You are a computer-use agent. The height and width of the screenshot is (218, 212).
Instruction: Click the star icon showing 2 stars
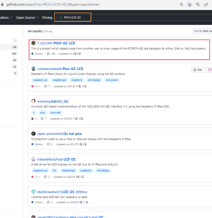(48, 202)
